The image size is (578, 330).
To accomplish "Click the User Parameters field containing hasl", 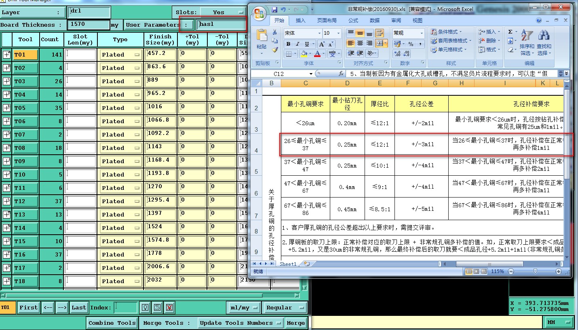I will click(221, 25).
